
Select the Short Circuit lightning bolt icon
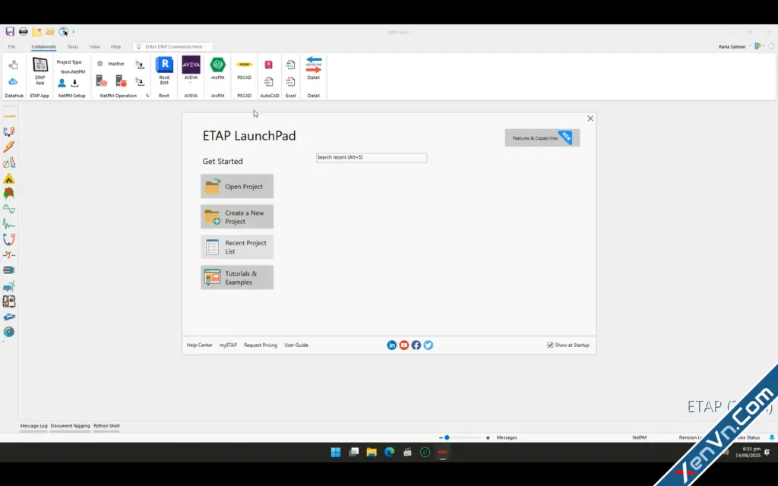coord(9,147)
